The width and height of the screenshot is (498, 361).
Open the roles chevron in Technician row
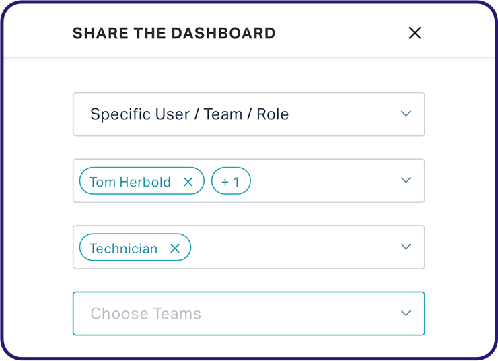[x=406, y=247]
